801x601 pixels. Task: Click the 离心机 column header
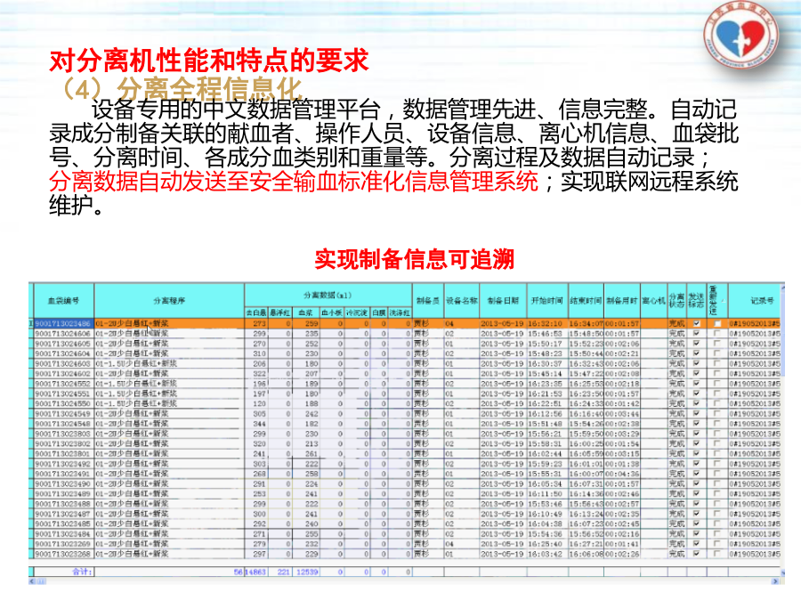point(654,301)
